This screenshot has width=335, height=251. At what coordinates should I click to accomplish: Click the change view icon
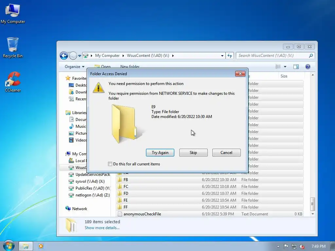pyautogui.click(x=278, y=67)
